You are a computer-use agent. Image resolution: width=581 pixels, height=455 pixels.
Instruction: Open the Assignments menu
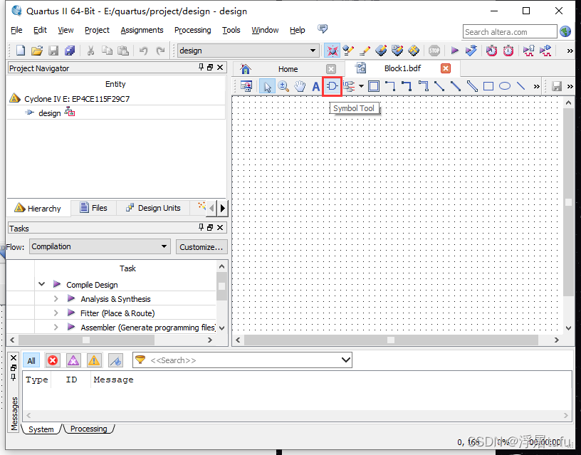click(142, 30)
